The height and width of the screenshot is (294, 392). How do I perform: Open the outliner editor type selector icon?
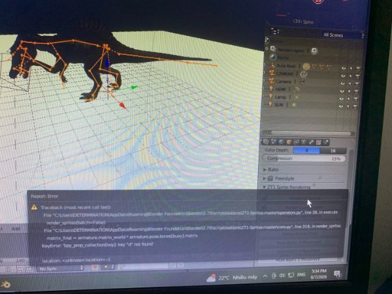(x=275, y=31)
